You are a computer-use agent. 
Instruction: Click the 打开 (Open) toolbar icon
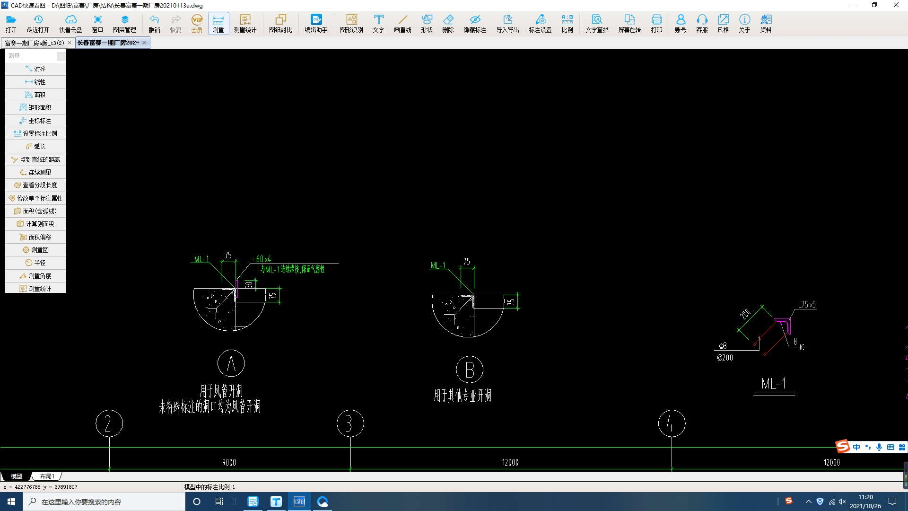pos(11,24)
